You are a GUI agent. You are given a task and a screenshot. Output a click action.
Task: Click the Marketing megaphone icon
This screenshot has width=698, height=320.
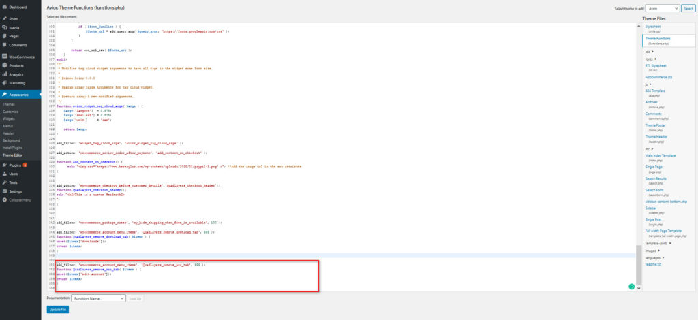(5, 82)
